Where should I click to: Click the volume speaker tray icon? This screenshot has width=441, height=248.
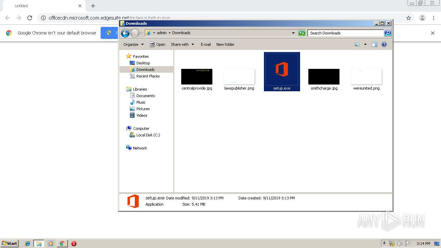tap(400, 244)
